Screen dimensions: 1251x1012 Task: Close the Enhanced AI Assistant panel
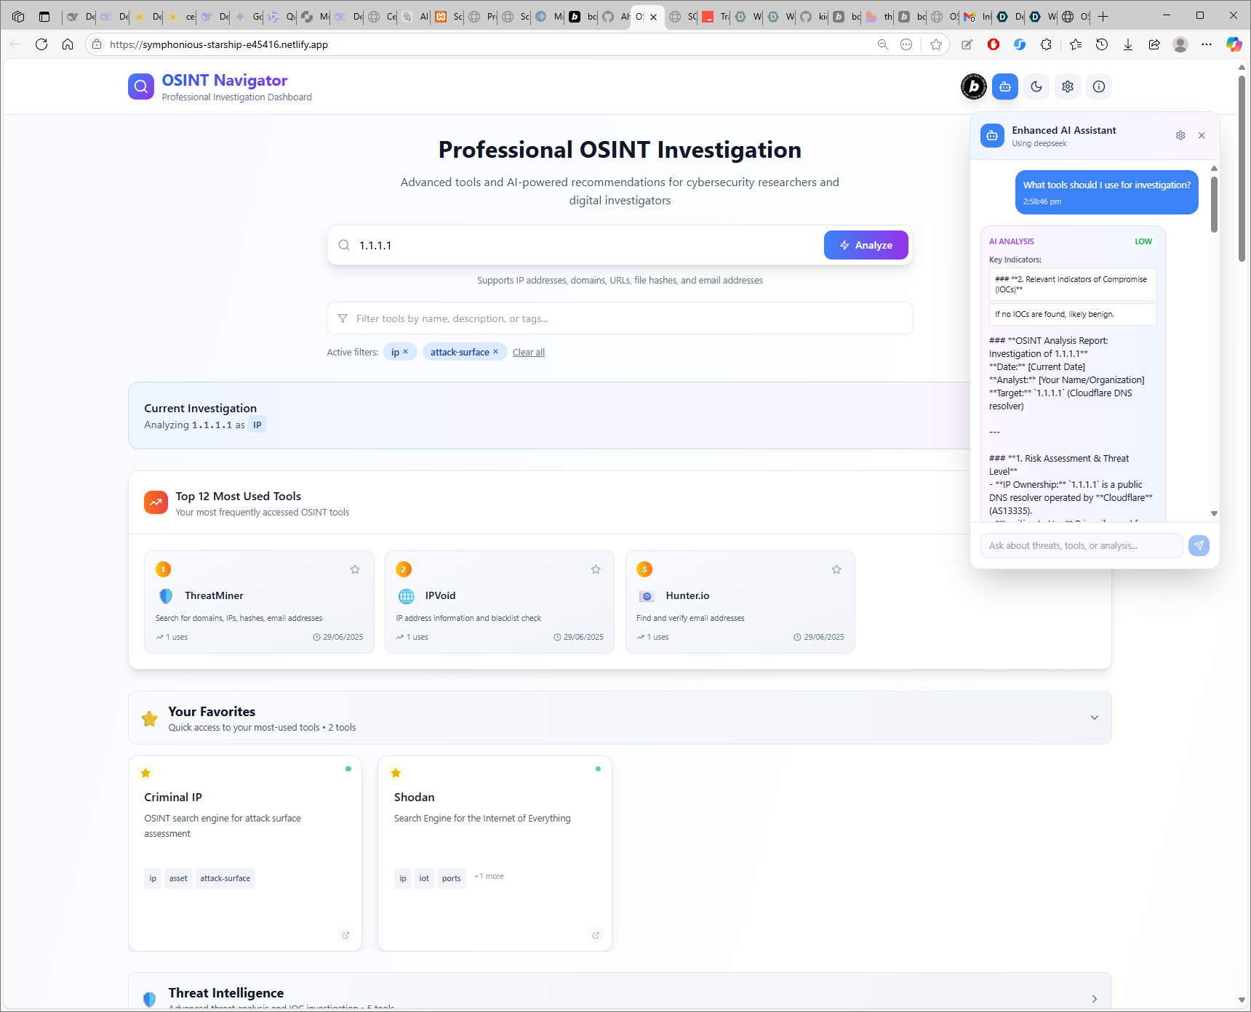point(1202,135)
